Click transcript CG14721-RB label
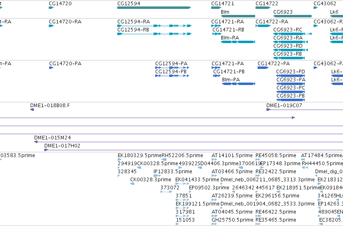The height and width of the screenshot is (226, 343). [x=228, y=30]
